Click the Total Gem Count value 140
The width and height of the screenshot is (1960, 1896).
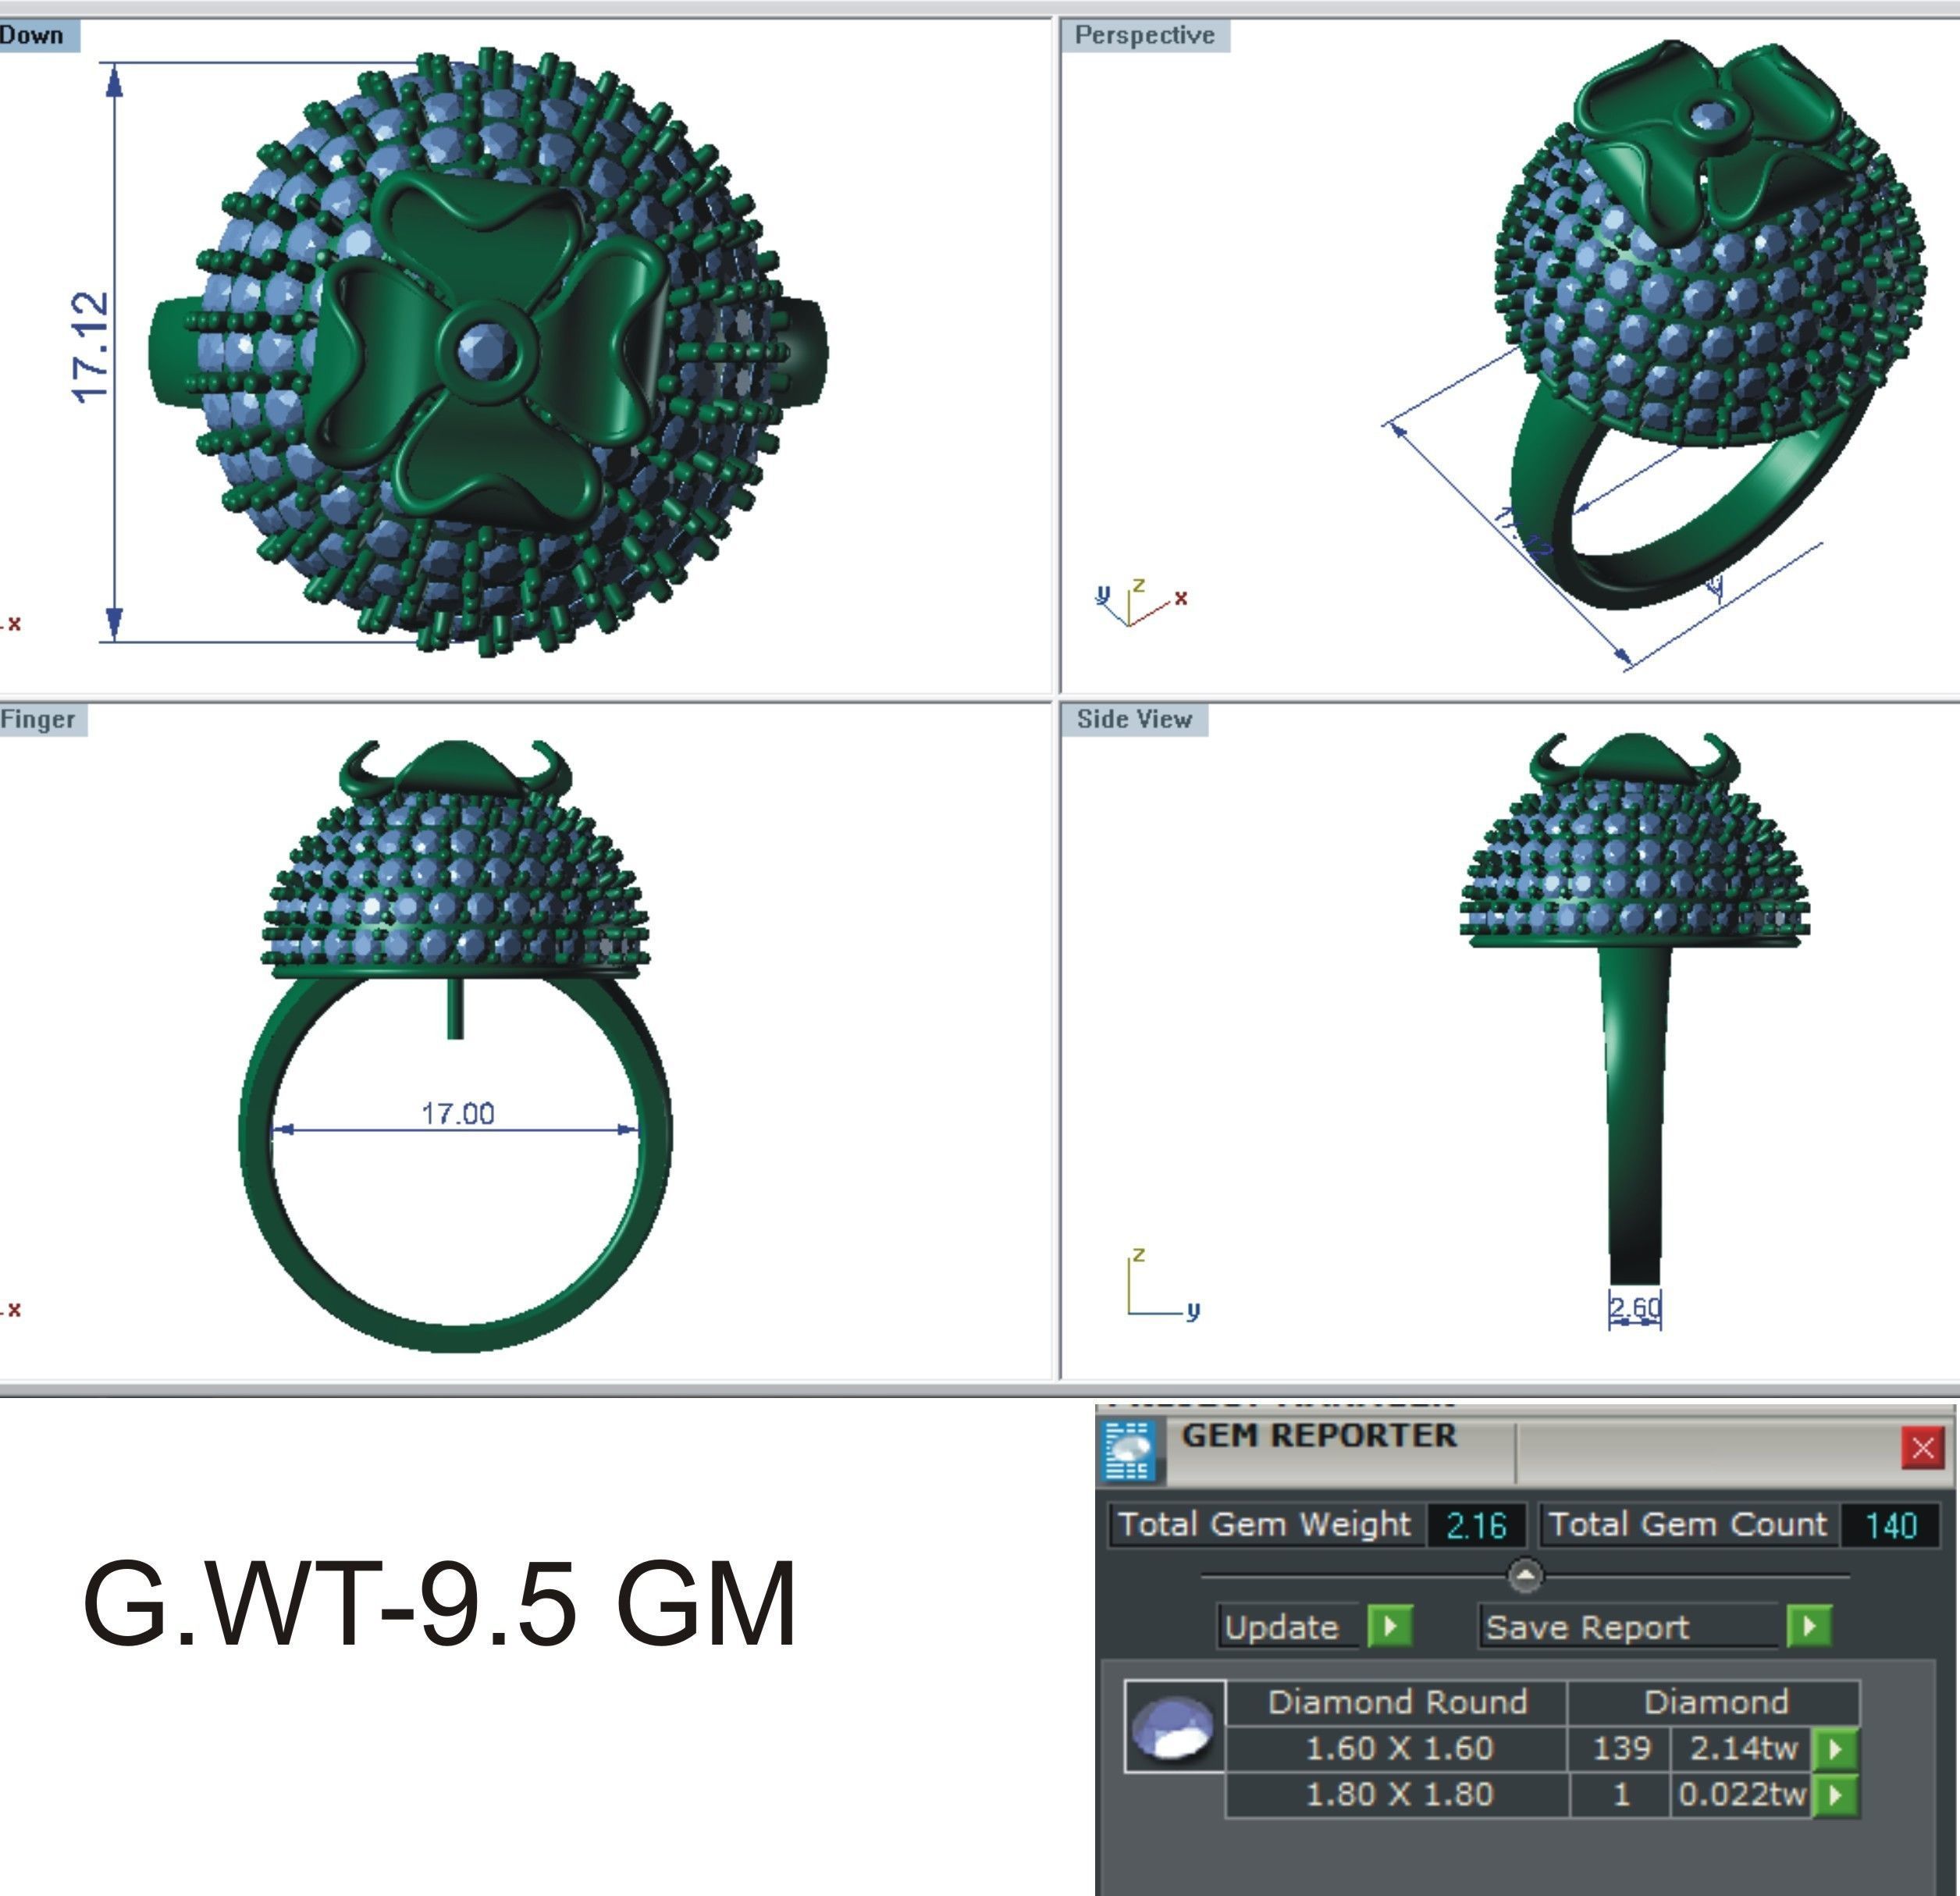(x=1890, y=1525)
